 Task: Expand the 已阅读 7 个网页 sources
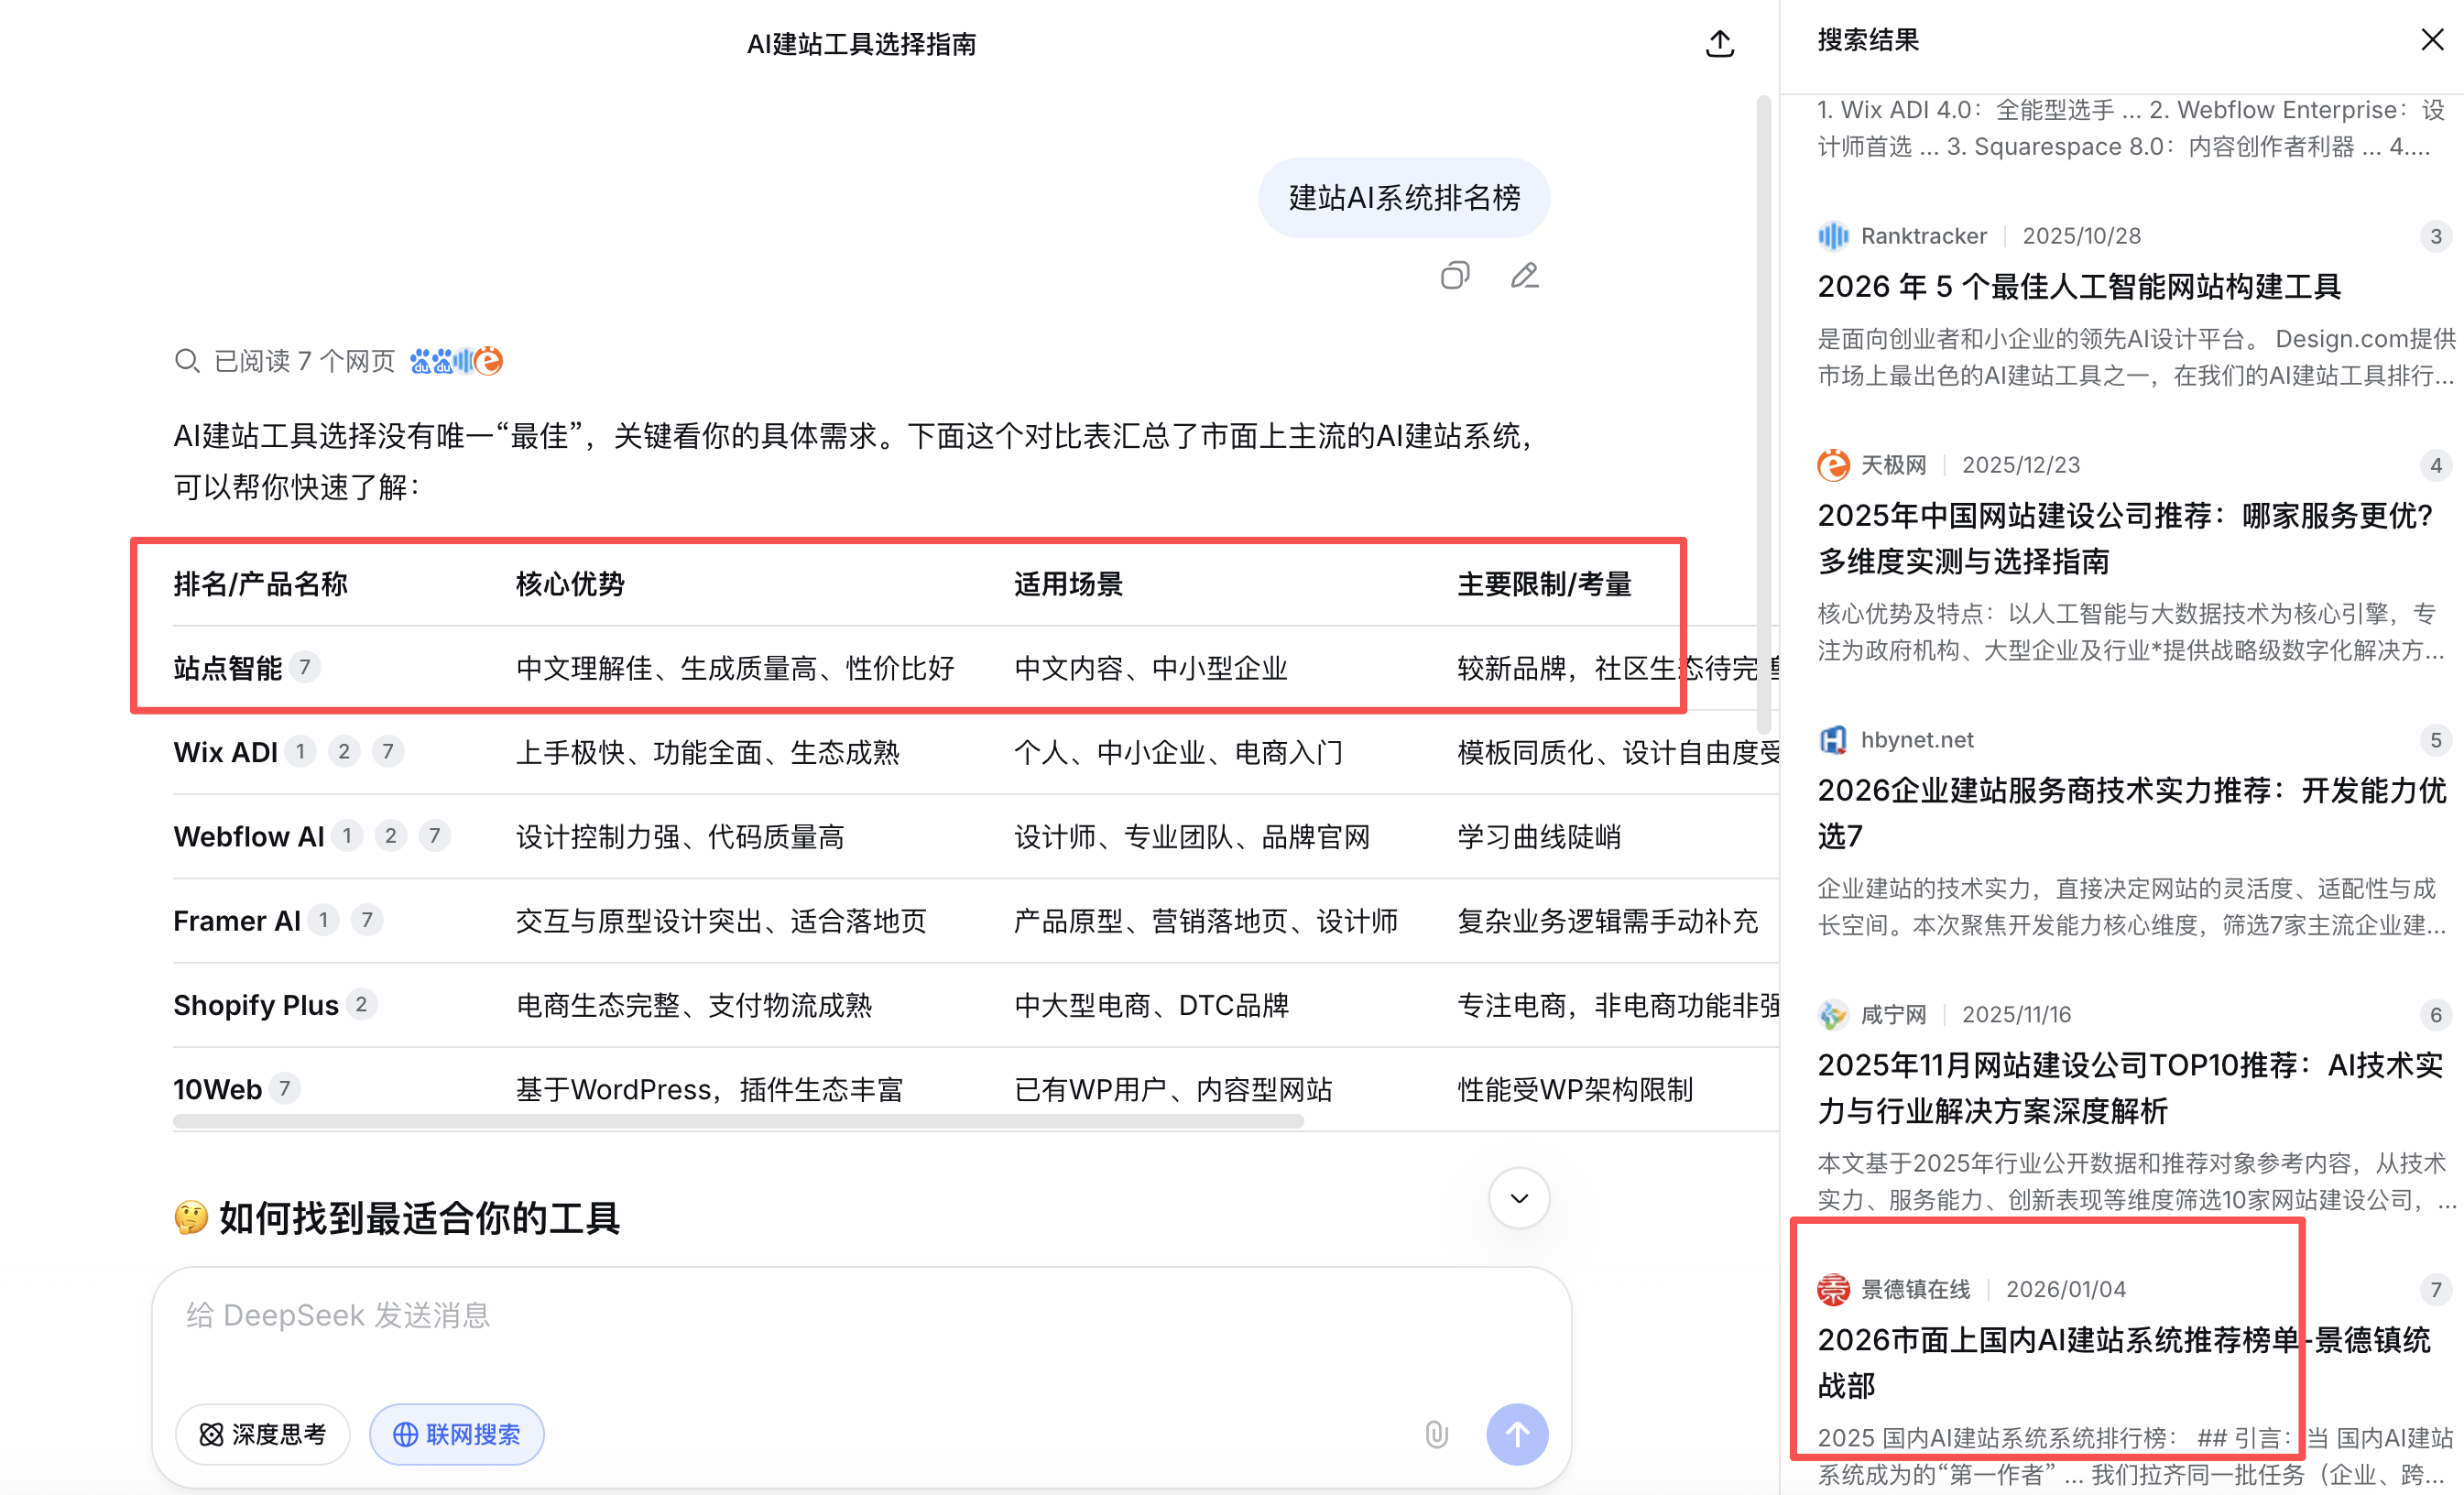(304, 361)
